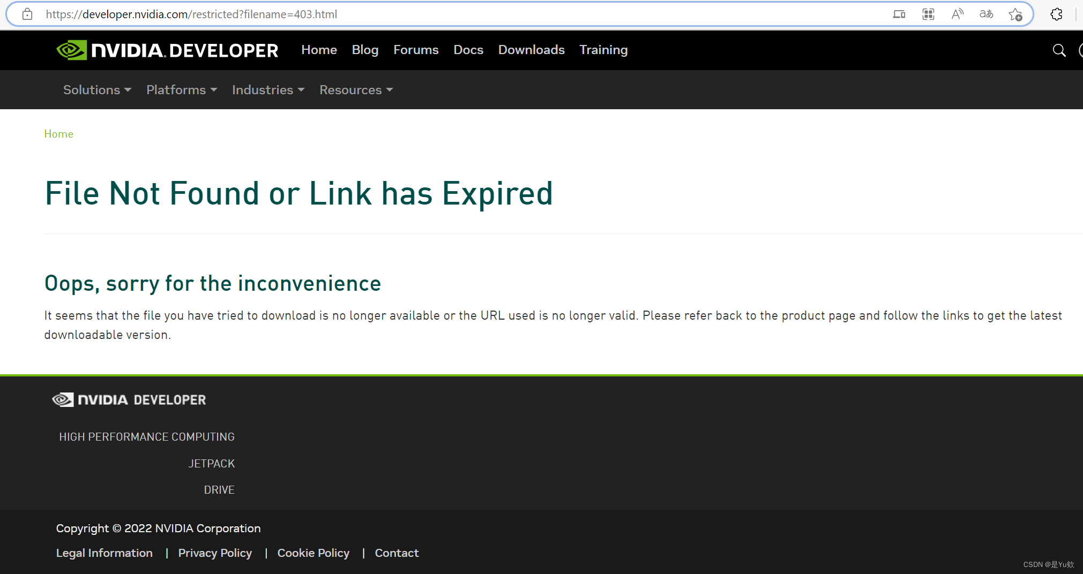Open the JETPACK footer link
The width and height of the screenshot is (1083, 574).
[x=211, y=464]
